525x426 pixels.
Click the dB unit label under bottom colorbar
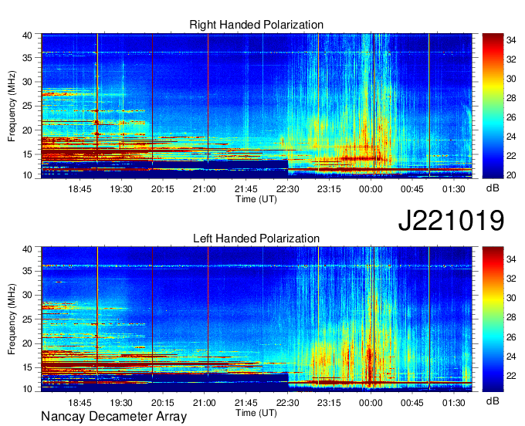(493, 401)
